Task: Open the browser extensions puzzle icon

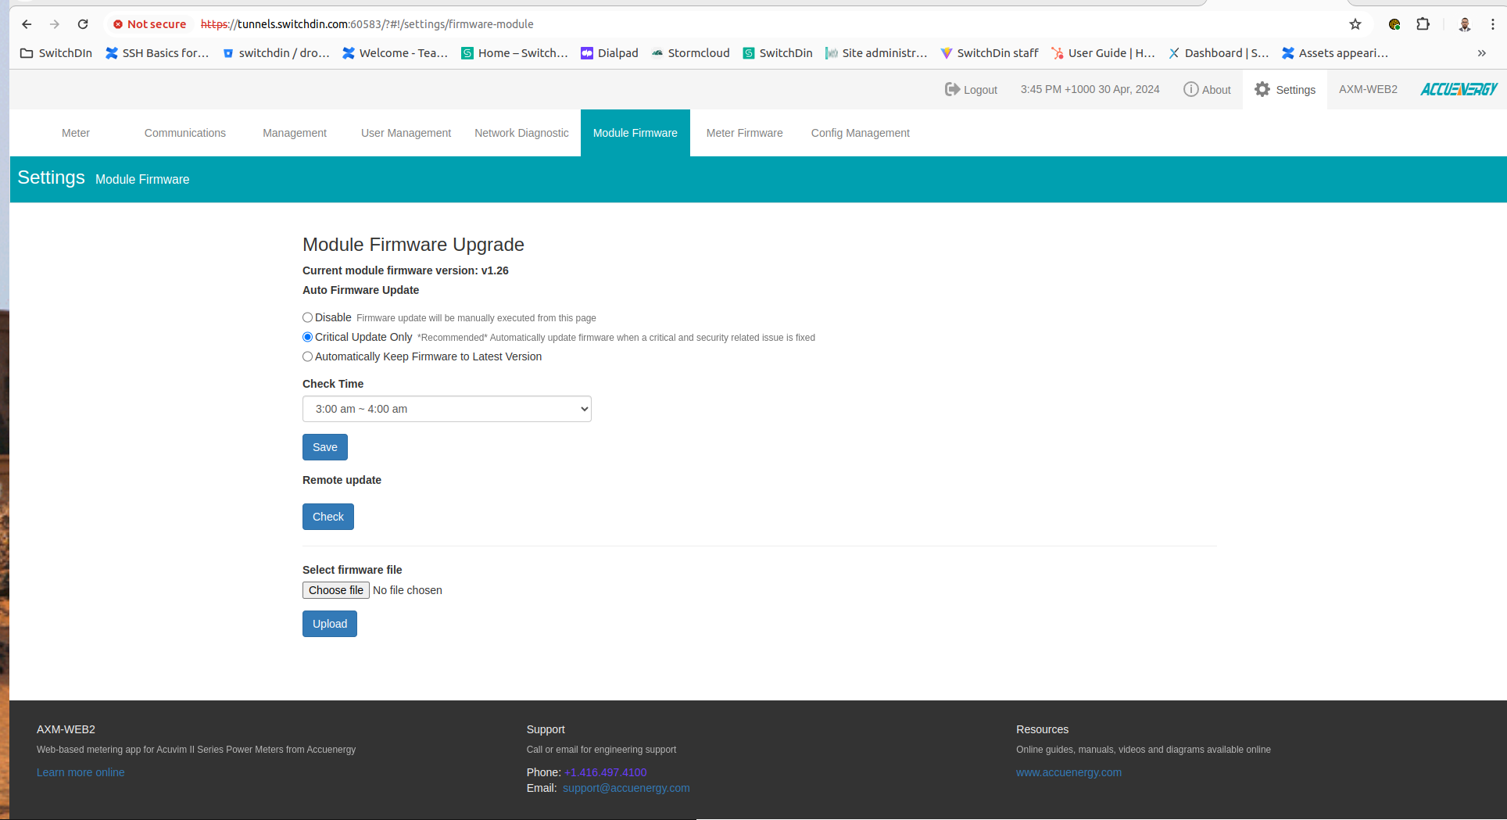Action: 1423,24
